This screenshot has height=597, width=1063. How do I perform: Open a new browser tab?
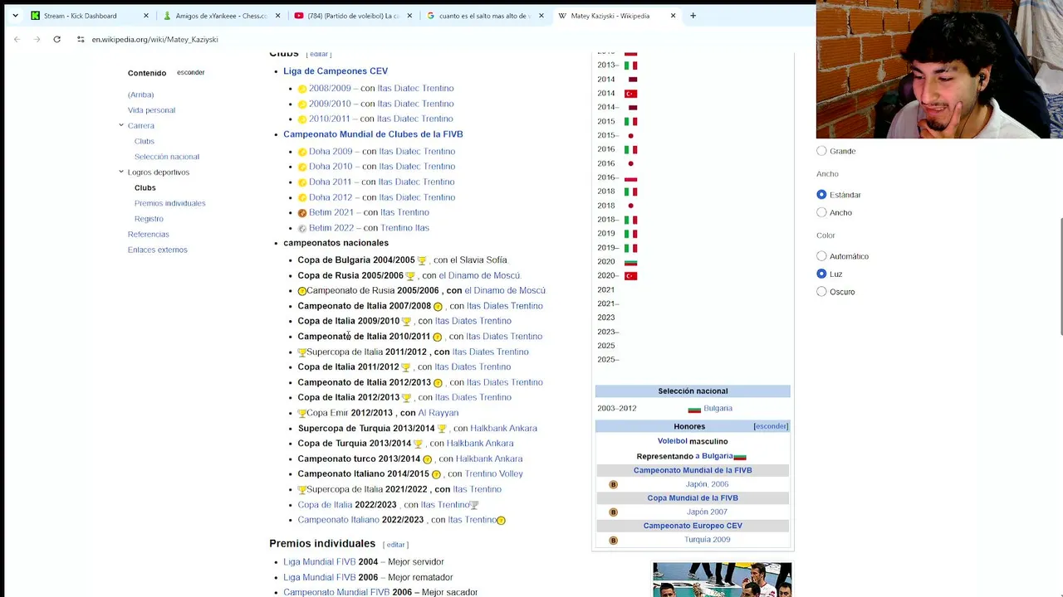(693, 15)
